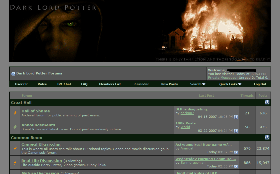280x174 pixels.
Task: Click General Discussion post count 23,874
Action: click(x=263, y=149)
